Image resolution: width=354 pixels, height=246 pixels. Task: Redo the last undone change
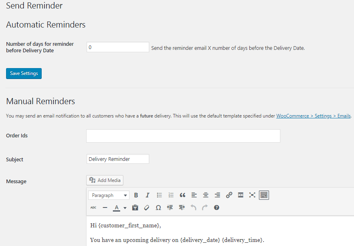[205, 207]
